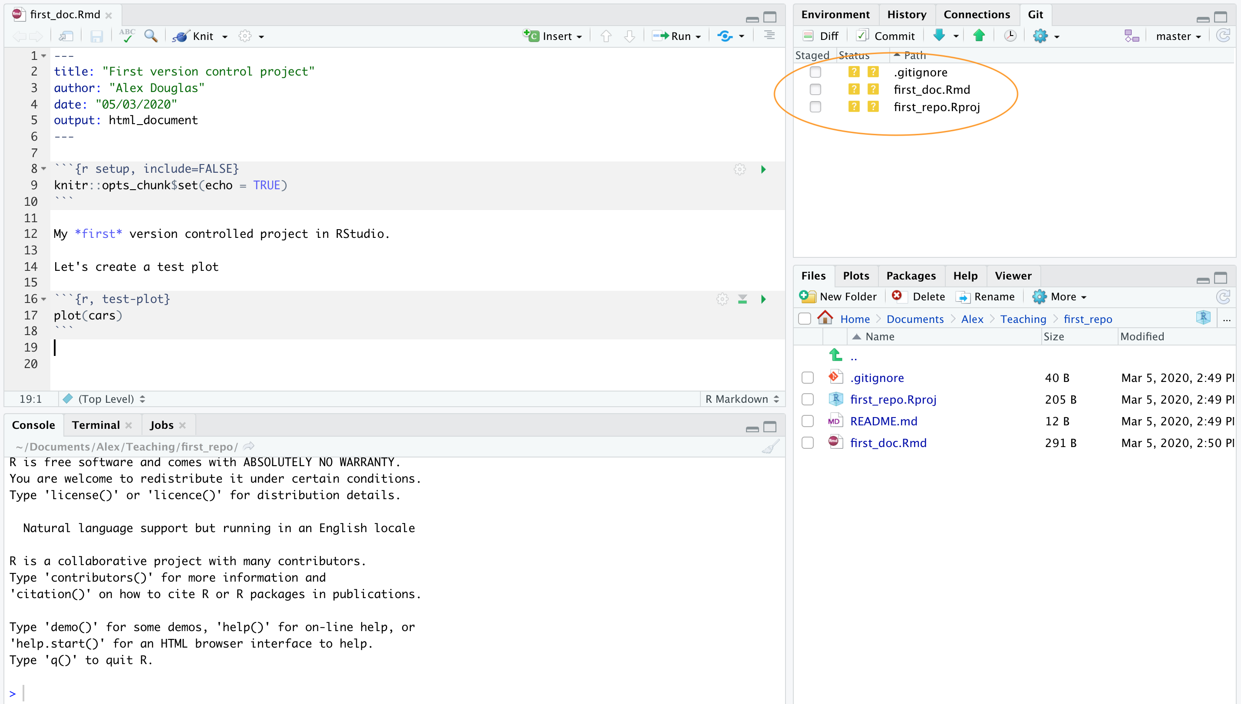Viewport: 1241px width, 704px height.
Task: Click the Teaching breadcrumb folder
Action: pyautogui.click(x=1023, y=319)
